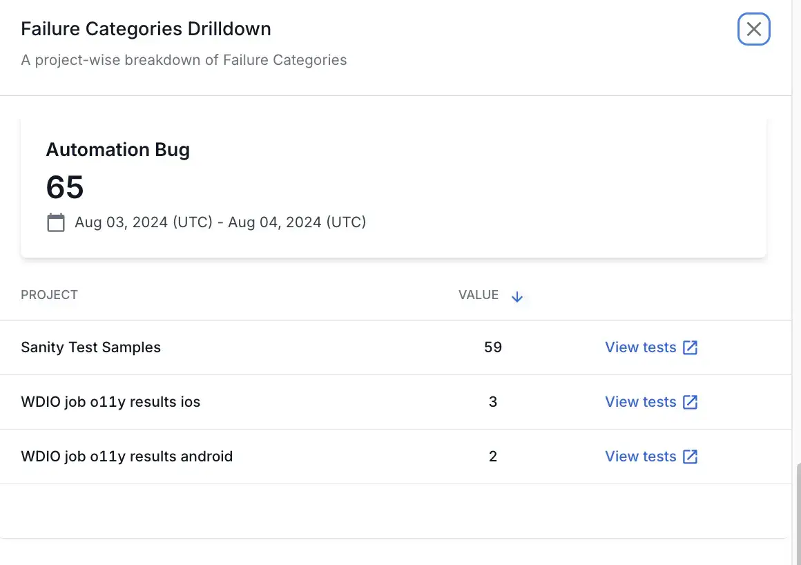Screen dimensions: 801x565
Task: Click the vertical scrollbar on right edge
Action: click(797, 511)
